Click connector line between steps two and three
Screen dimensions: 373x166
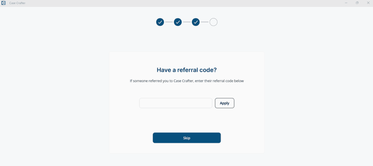186,22
